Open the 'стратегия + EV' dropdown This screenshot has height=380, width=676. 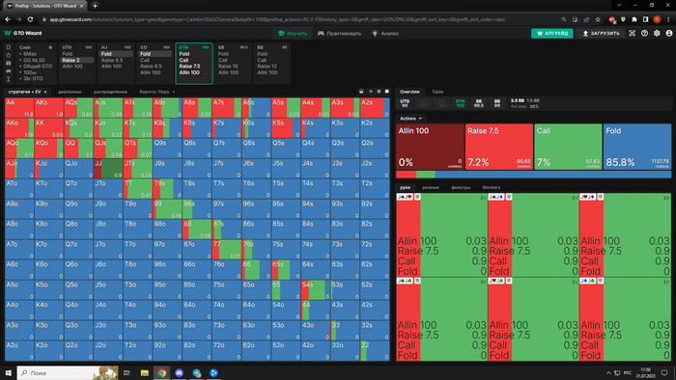pyautogui.click(x=28, y=92)
